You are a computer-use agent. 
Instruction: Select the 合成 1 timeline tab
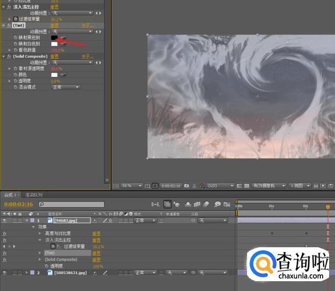click(10, 195)
